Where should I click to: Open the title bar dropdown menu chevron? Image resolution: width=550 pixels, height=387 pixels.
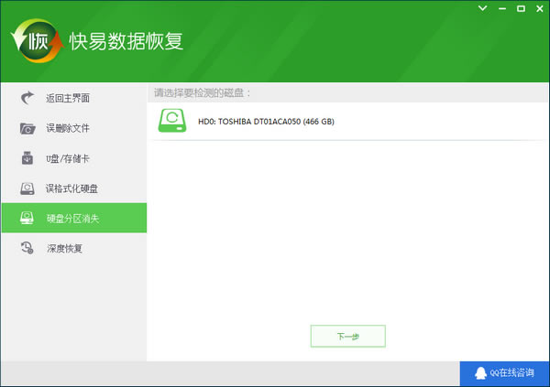[x=483, y=8]
